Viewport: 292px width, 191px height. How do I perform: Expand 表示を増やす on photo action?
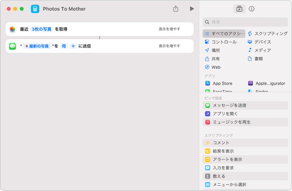[169, 29]
